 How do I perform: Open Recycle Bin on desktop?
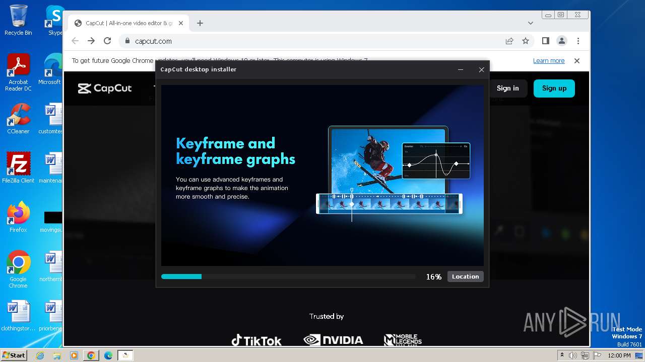pyautogui.click(x=18, y=20)
